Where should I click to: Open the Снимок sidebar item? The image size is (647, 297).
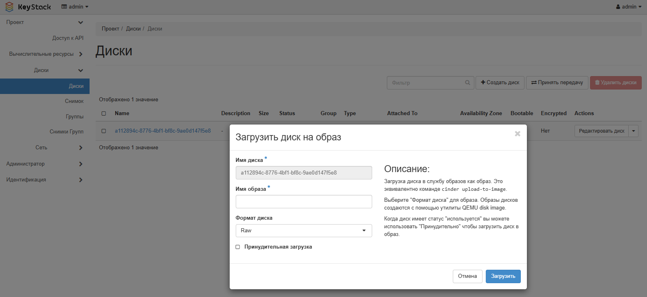click(74, 101)
